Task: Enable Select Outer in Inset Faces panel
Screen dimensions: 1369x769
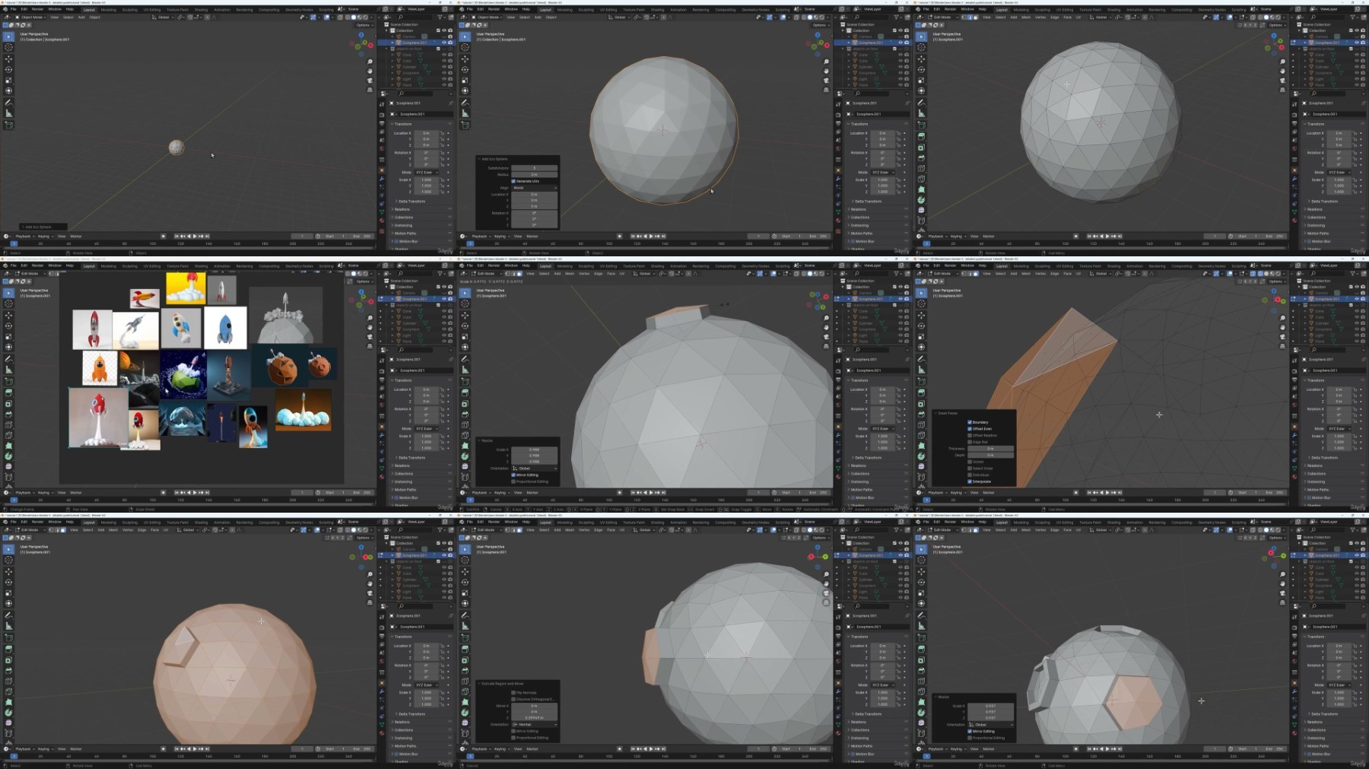Action: 970,469
